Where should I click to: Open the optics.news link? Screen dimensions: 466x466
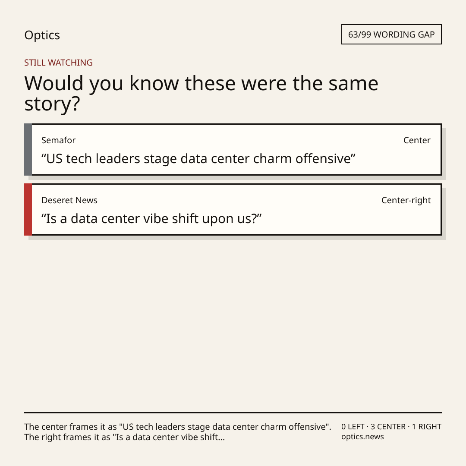(x=362, y=437)
